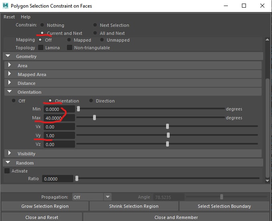Set Mapping to Unmapped

point(102,40)
